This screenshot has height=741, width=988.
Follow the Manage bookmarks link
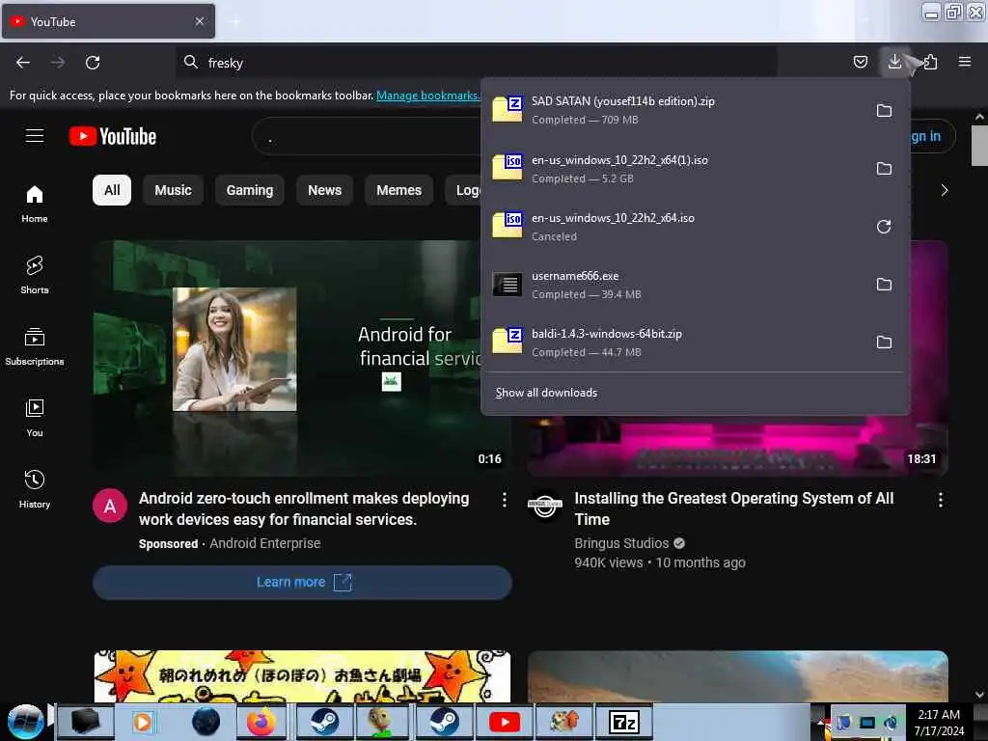point(427,96)
